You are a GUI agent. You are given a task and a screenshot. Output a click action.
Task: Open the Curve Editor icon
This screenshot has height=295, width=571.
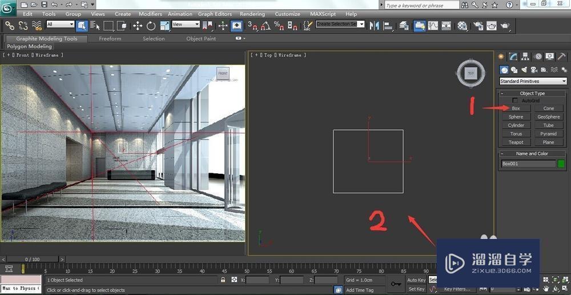click(433, 26)
